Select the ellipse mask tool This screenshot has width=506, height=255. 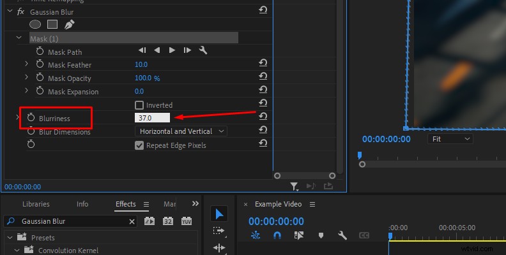(35, 24)
